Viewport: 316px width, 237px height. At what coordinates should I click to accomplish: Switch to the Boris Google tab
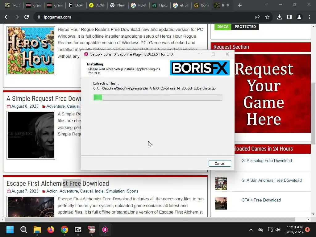pos(202,5)
